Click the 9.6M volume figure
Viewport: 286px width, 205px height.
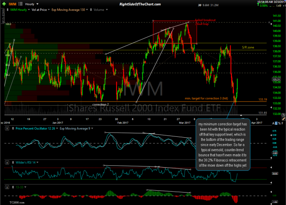click(x=206, y=5)
